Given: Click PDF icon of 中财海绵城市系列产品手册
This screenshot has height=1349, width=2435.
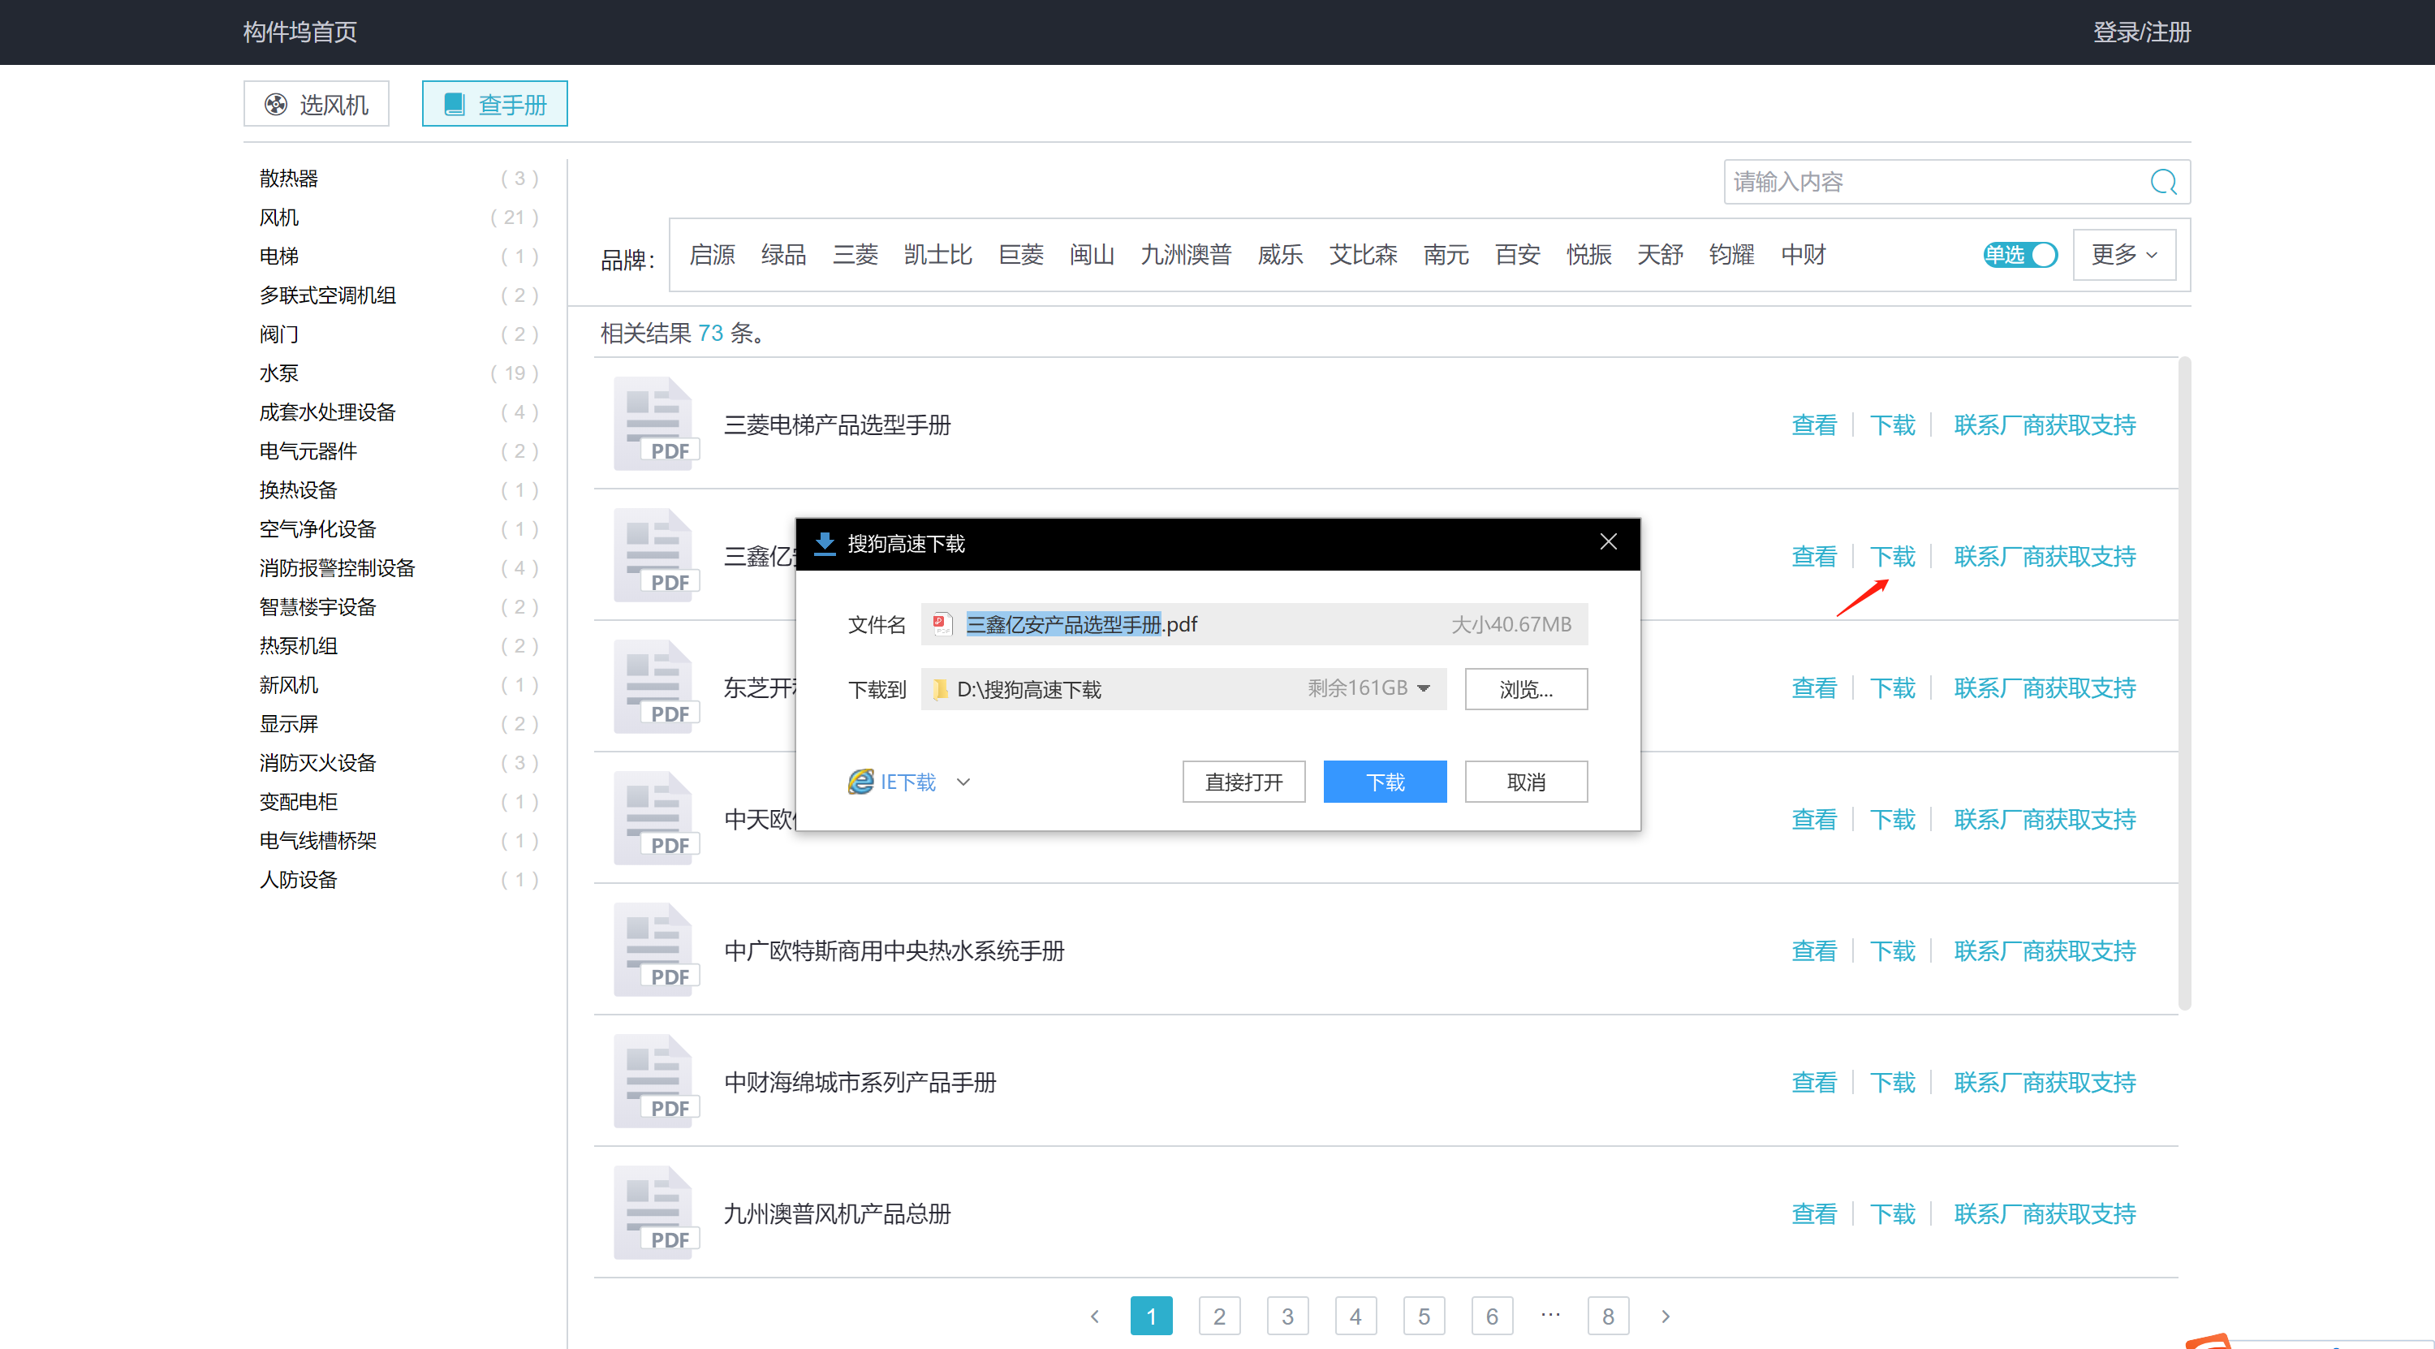Looking at the screenshot, I should (x=656, y=1080).
